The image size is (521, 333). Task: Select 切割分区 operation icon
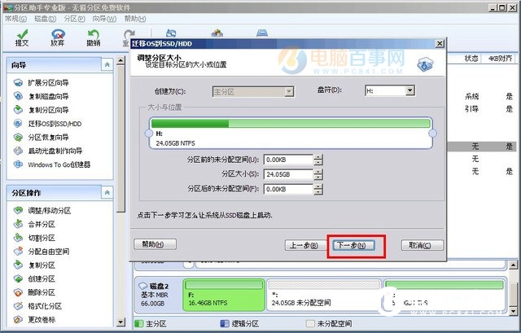(x=18, y=238)
